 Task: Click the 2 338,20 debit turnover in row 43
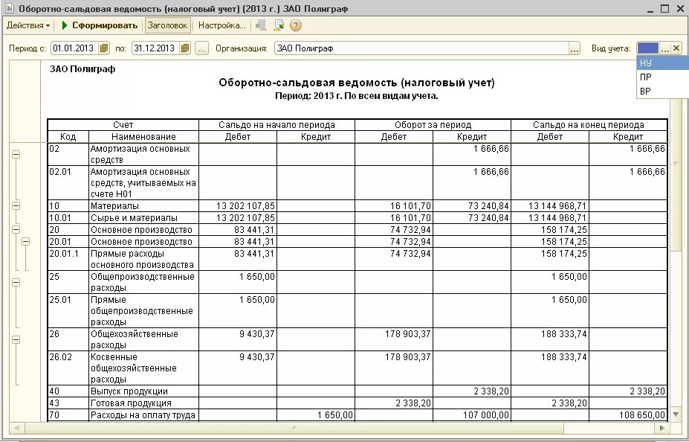click(x=394, y=403)
